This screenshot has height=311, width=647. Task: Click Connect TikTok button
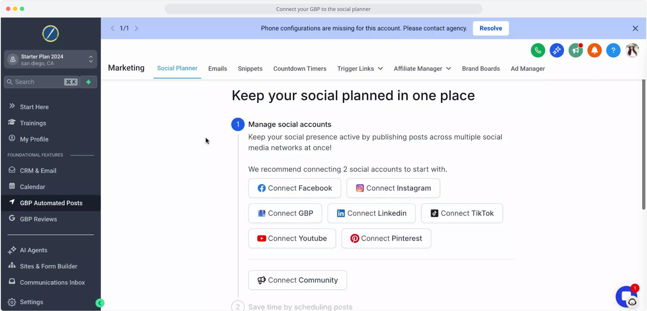click(x=462, y=213)
